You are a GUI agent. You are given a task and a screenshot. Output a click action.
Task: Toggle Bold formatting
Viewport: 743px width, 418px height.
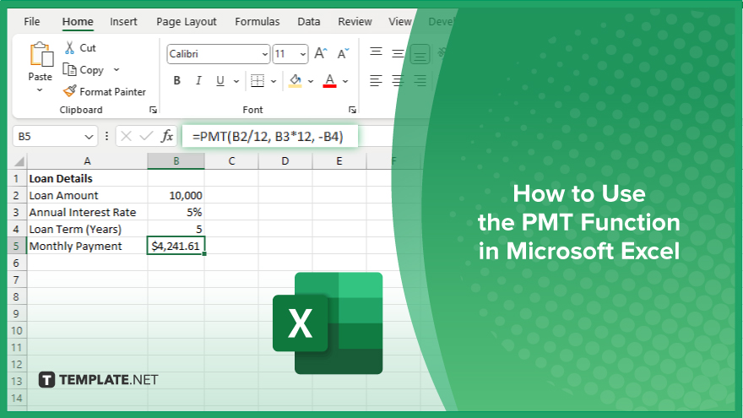pos(176,81)
